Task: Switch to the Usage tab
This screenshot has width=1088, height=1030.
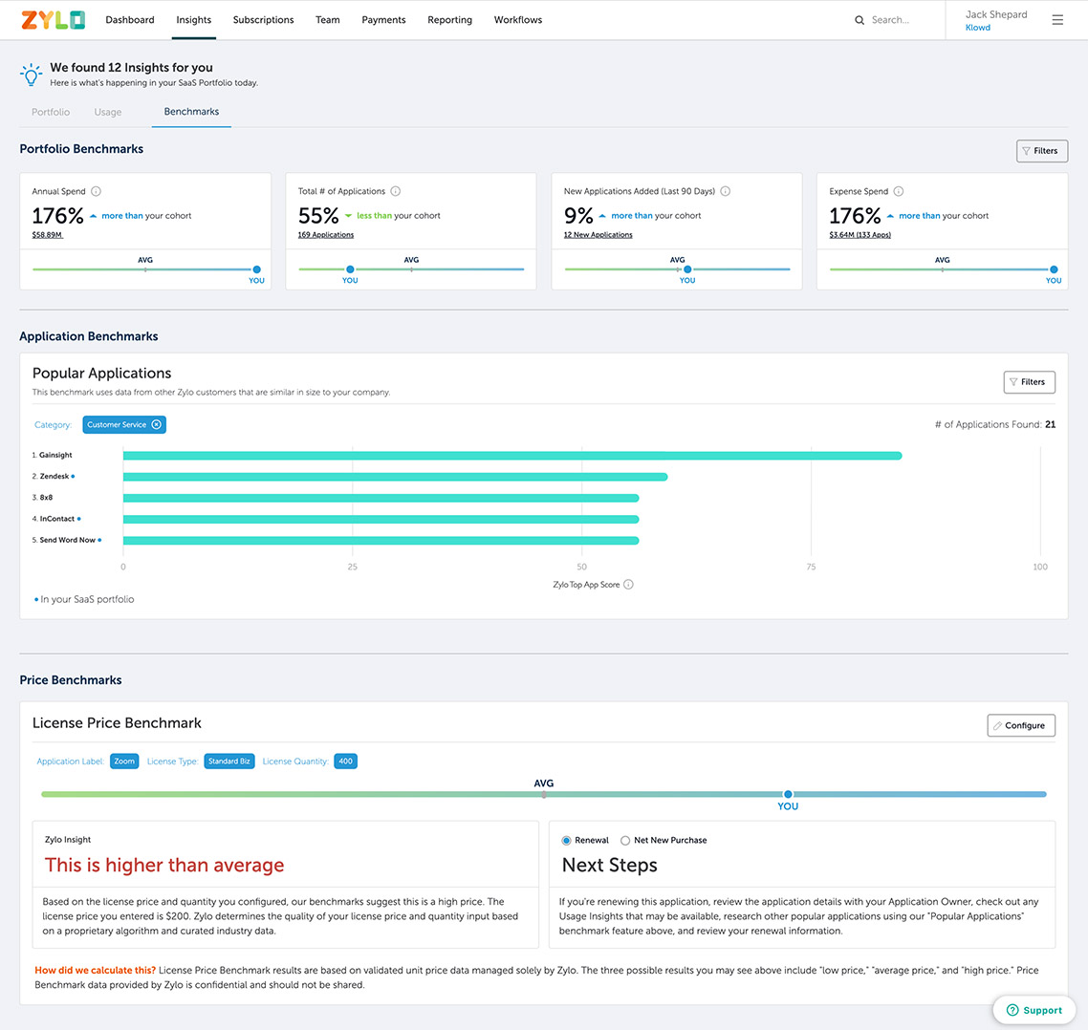Action: 107,113
